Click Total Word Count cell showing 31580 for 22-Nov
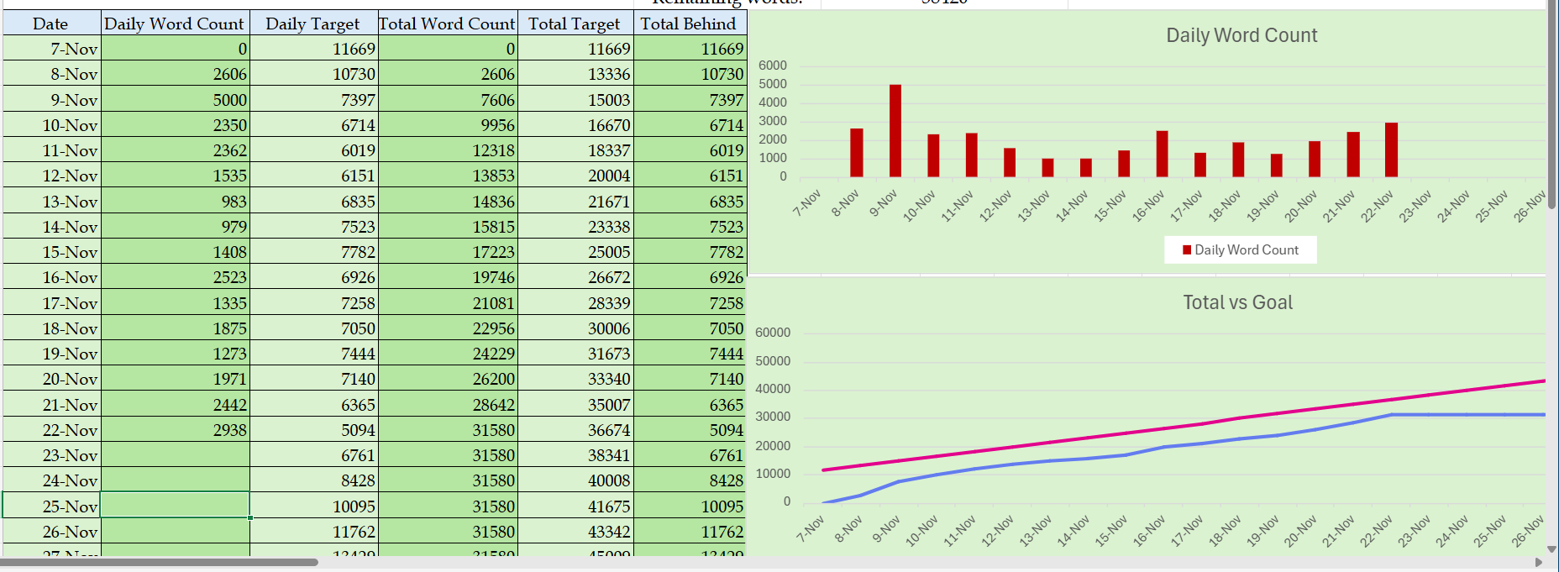Viewport: 1559px width, 572px height. click(447, 430)
